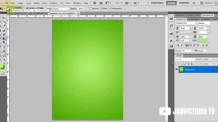Select the Background layer thumbnail
The height and width of the screenshot is (122, 218).
(x=181, y=69)
